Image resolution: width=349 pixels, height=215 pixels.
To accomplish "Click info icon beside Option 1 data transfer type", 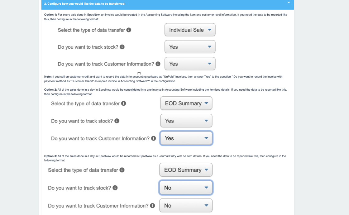I will 129,30.
